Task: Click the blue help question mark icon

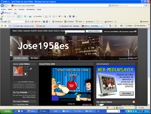Action: (x=73, y=16)
